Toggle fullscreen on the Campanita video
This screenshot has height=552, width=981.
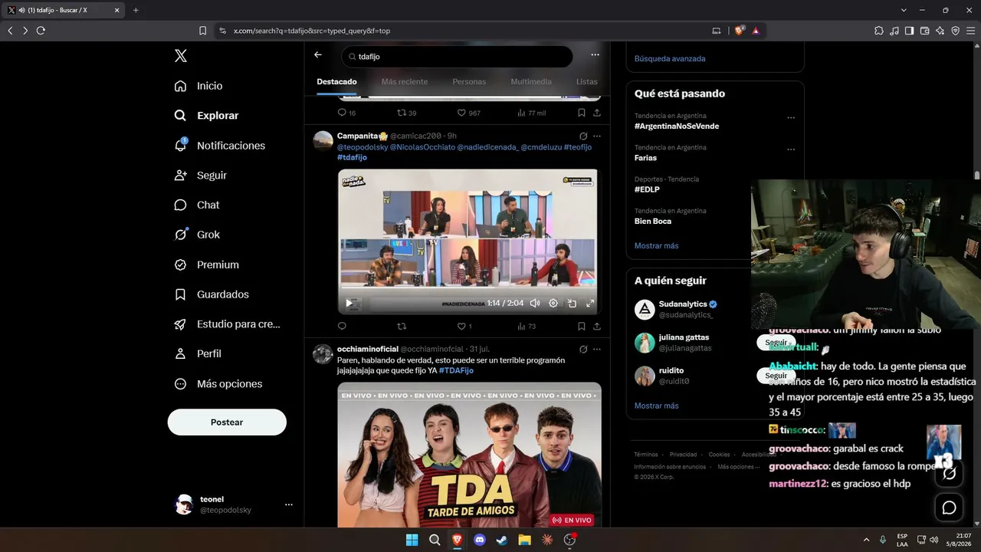(x=590, y=304)
